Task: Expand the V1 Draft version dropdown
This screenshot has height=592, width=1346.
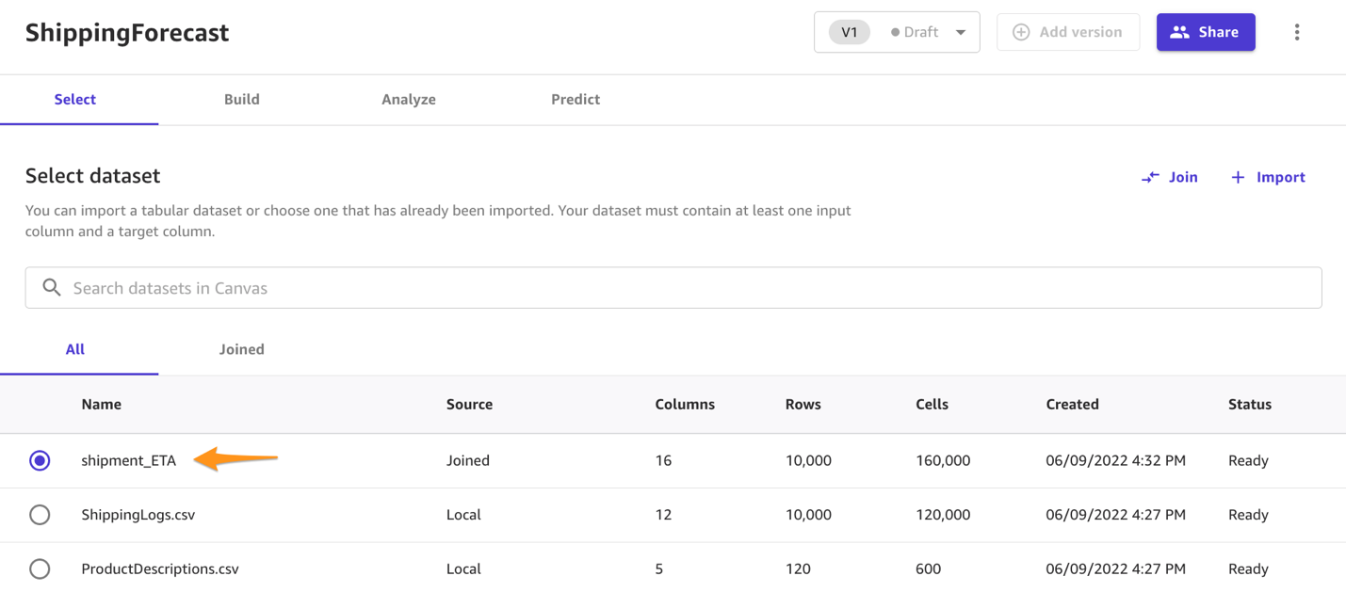Action: (x=961, y=32)
